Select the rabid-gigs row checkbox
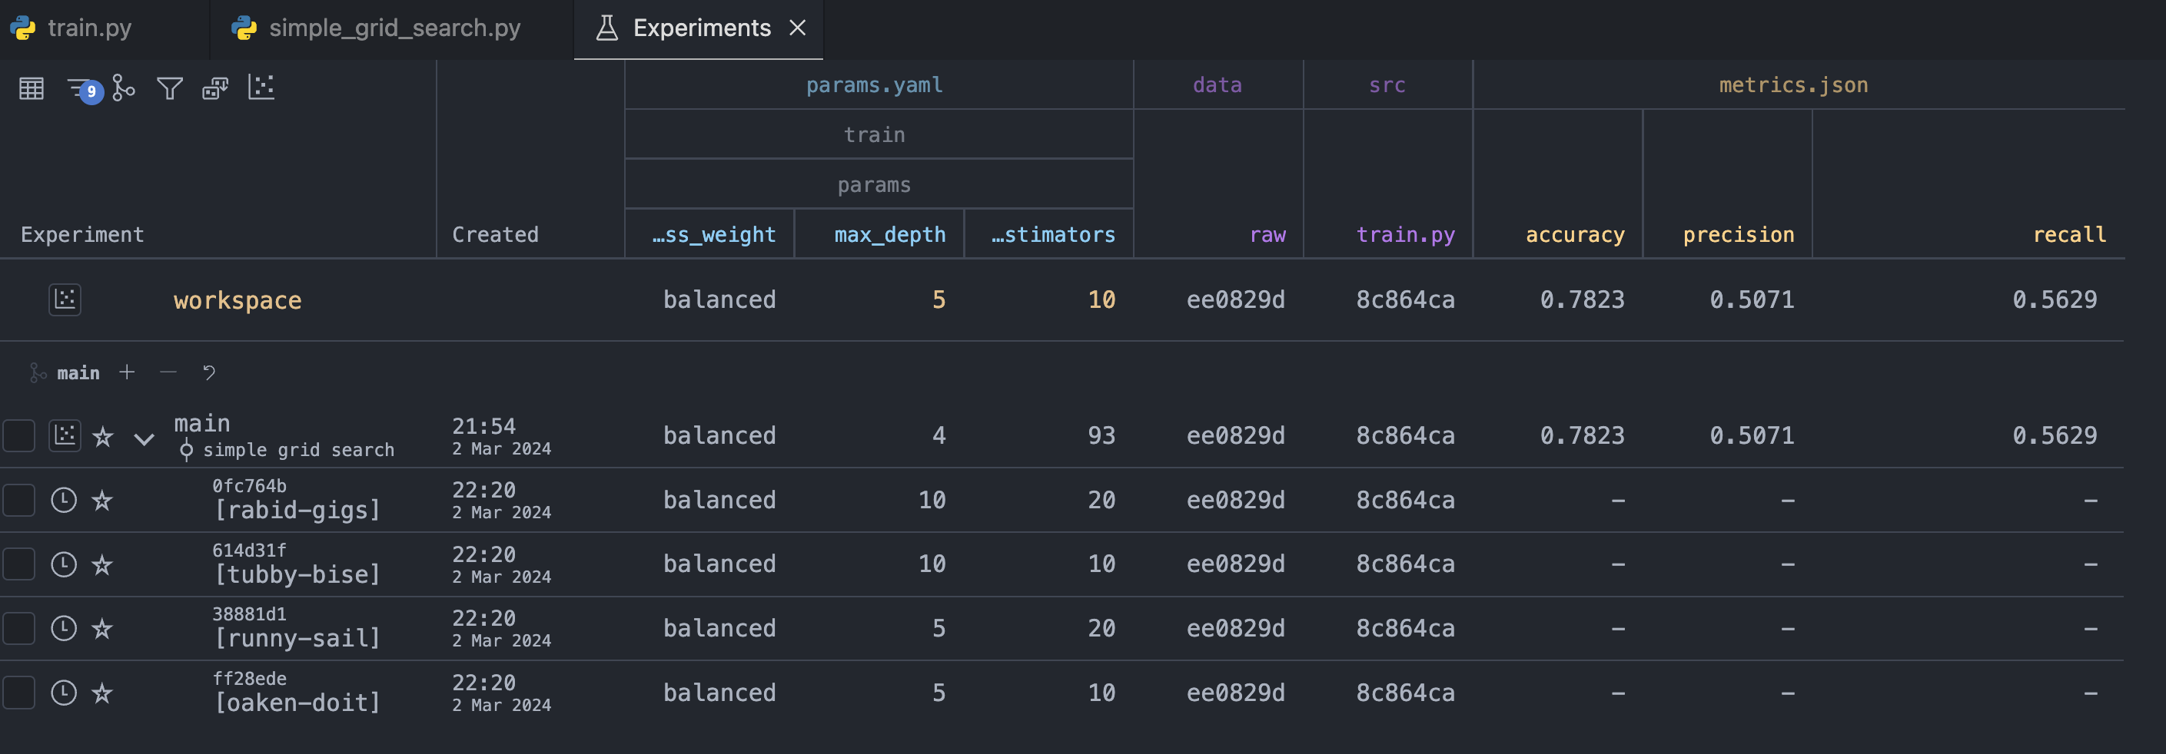Viewport: 2166px width, 754px height. pyautogui.click(x=18, y=501)
